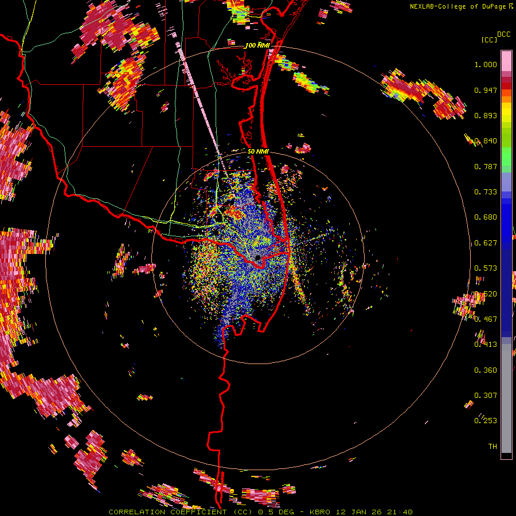
Task: Click the 21:40 timestamp in caption
Action: tap(399, 512)
